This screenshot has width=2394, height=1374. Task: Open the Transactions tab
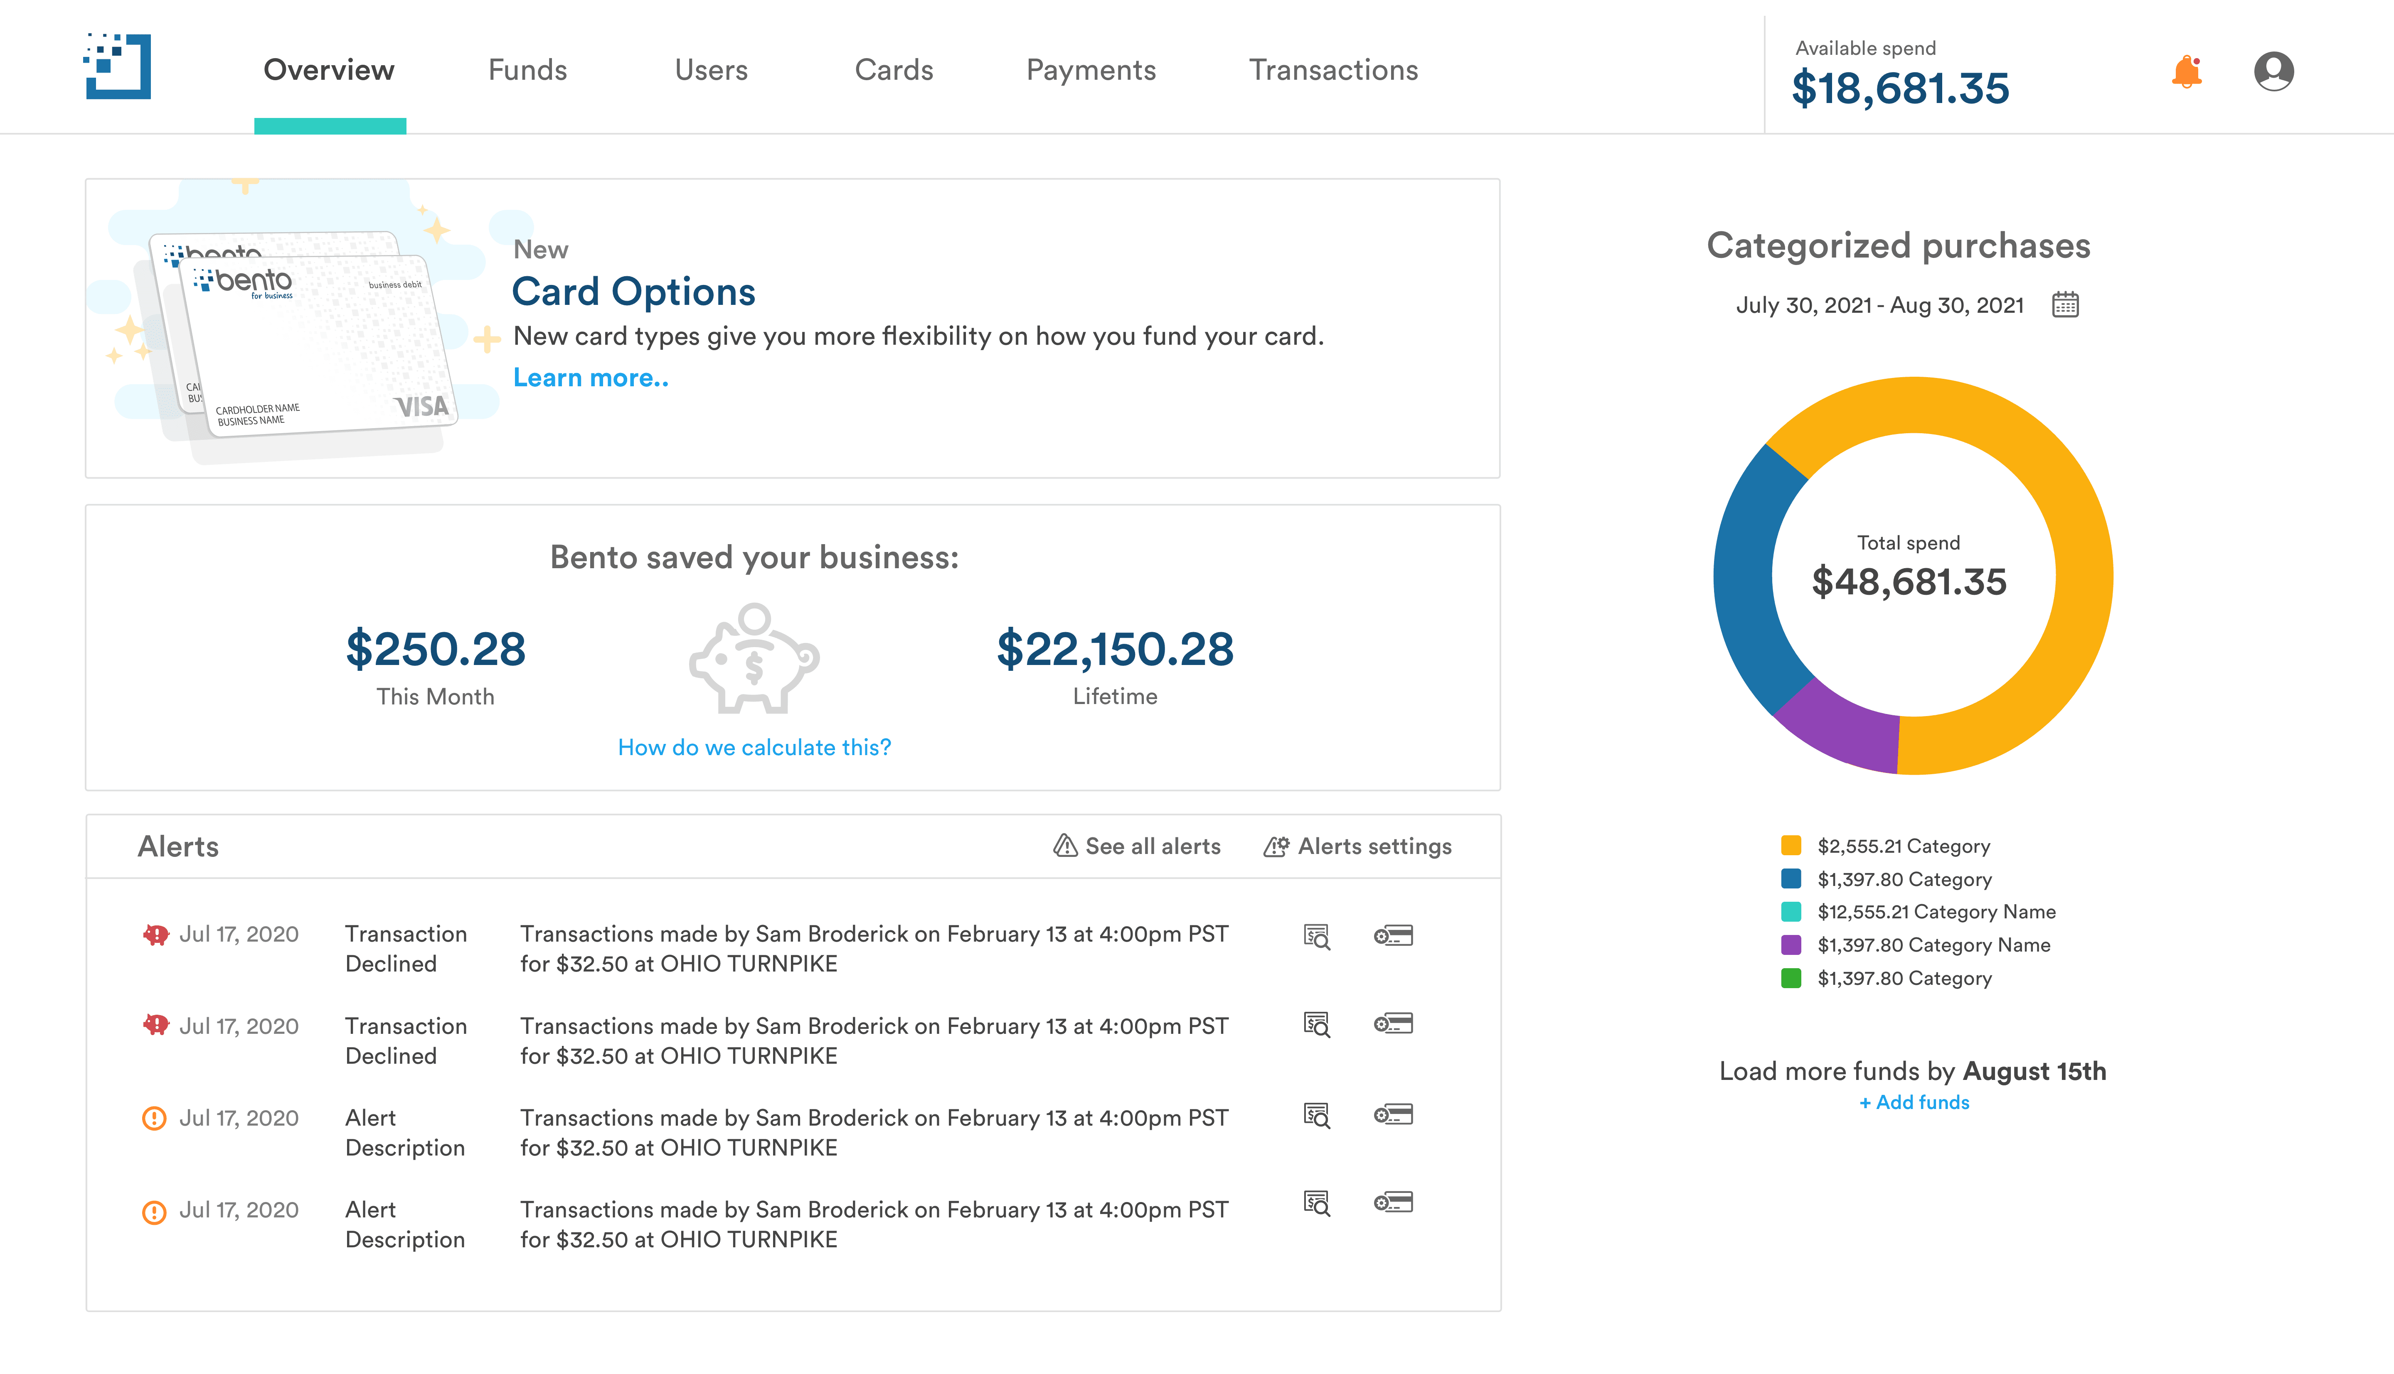1333,70
